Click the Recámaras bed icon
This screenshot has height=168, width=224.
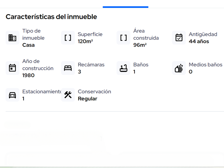pos(68,68)
